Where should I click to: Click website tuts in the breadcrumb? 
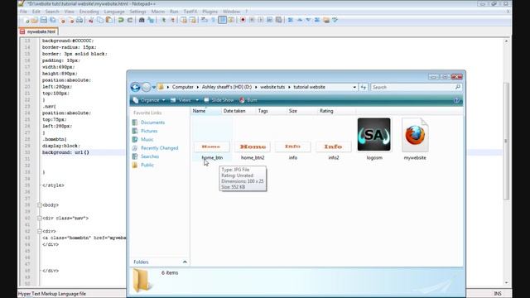point(272,87)
